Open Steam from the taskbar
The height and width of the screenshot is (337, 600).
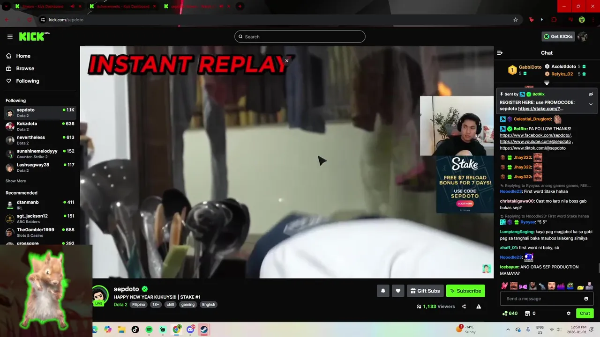(204, 330)
